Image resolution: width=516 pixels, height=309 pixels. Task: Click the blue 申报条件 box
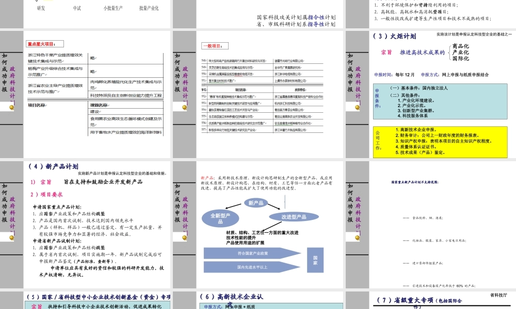point(440,101)
